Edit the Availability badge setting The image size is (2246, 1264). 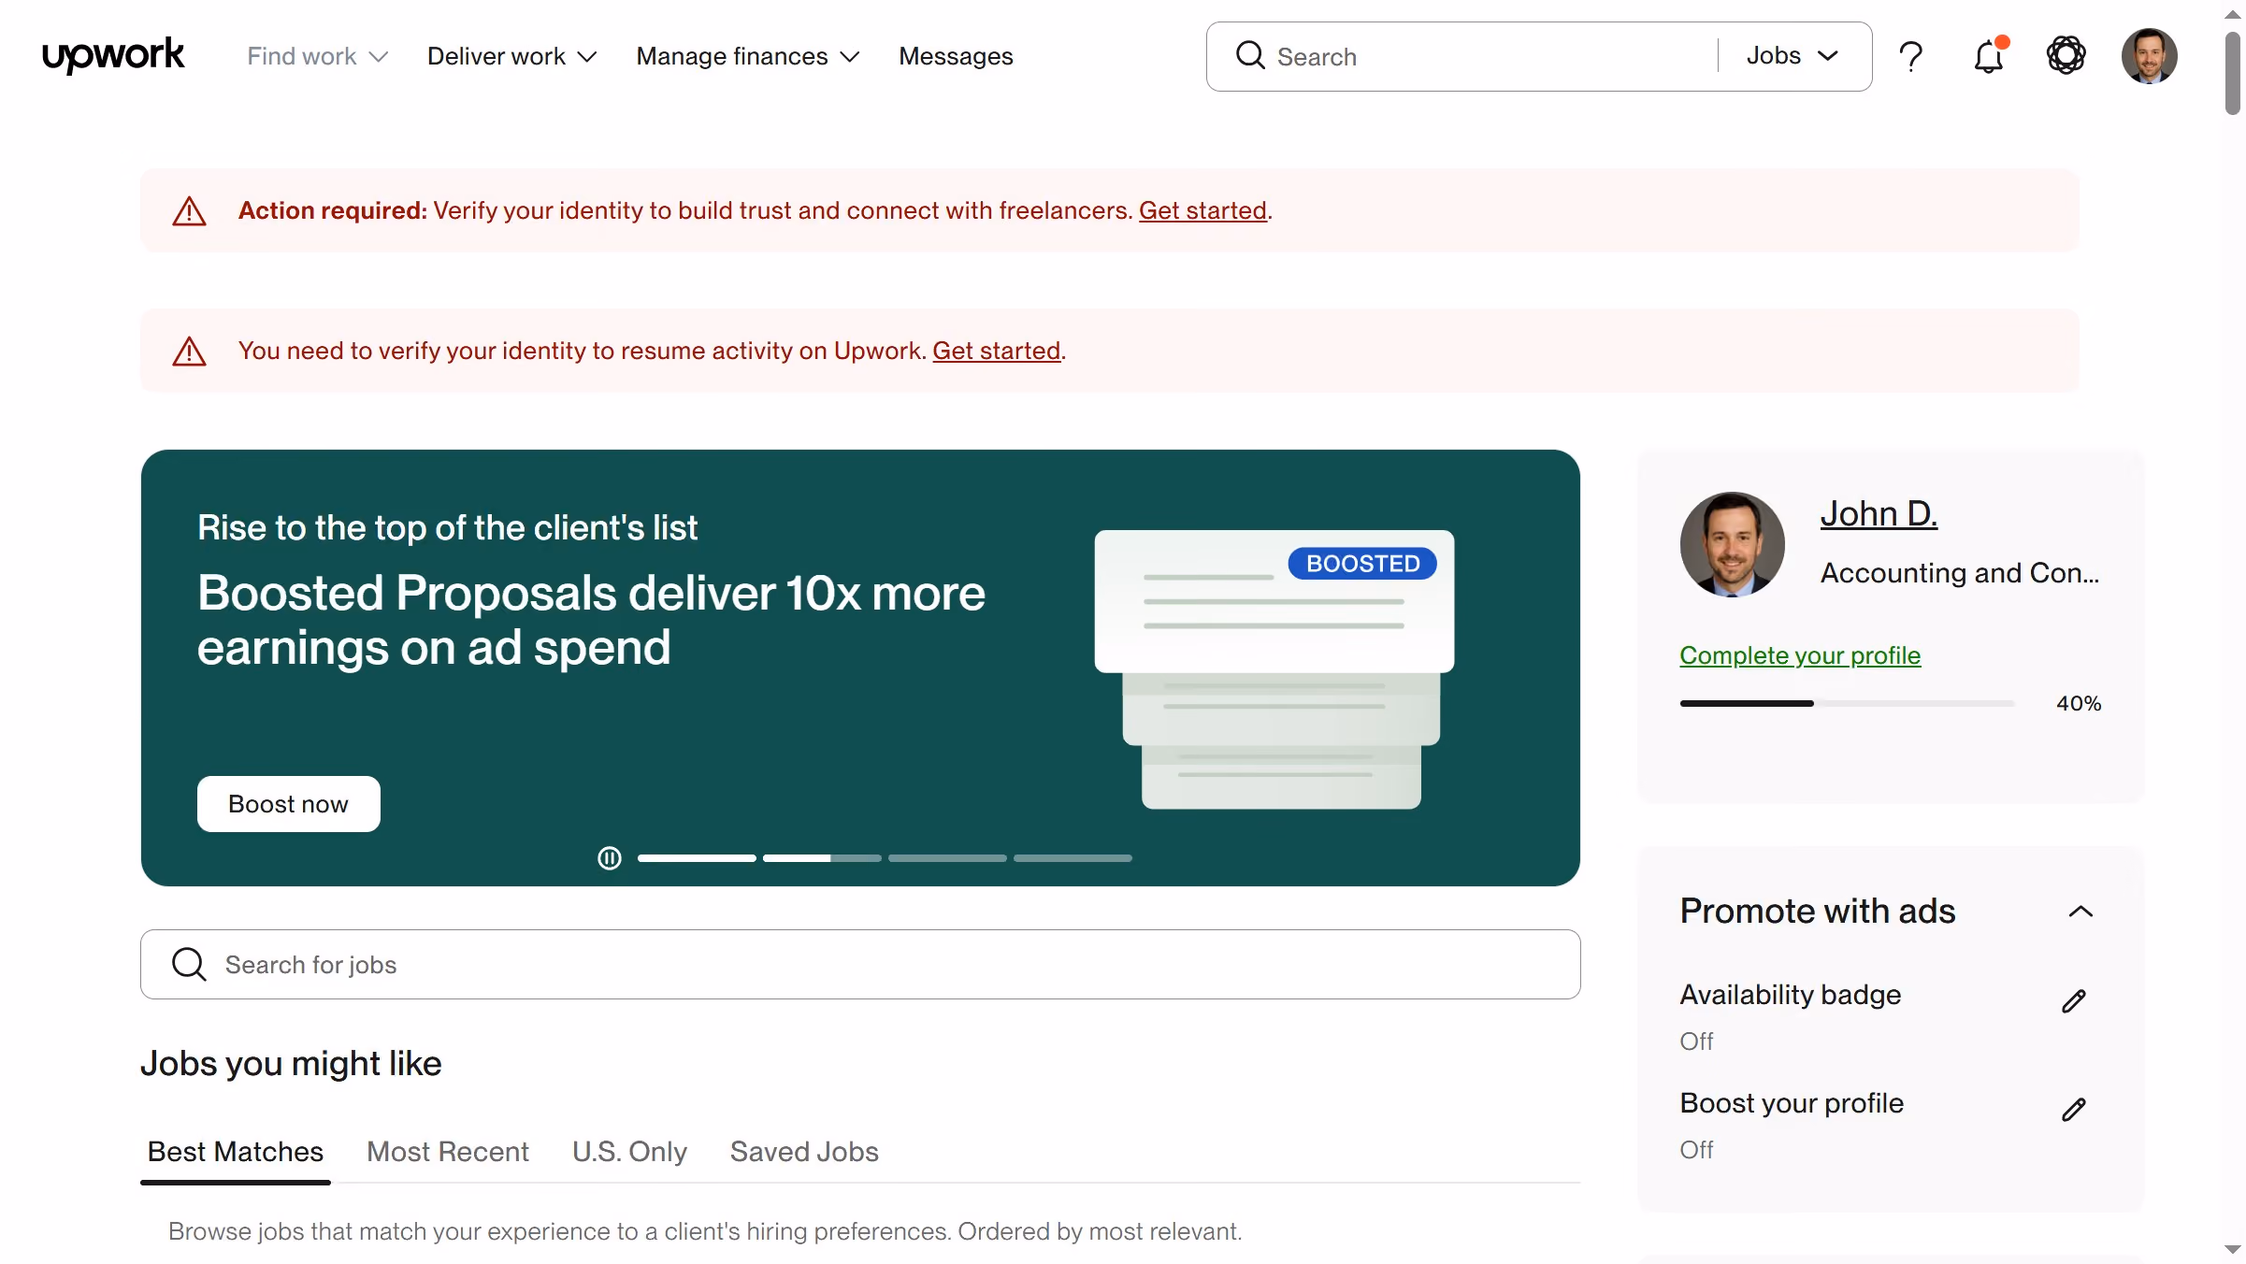coord(2073,1001)
